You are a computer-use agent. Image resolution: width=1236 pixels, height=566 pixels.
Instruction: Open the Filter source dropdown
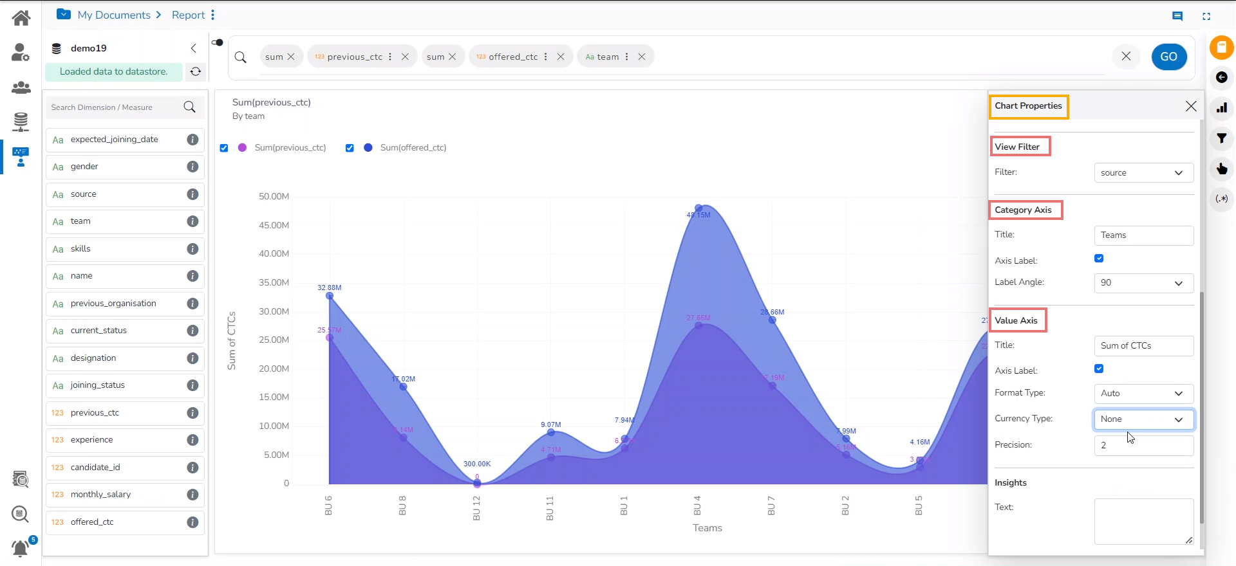coord(1143,173)
